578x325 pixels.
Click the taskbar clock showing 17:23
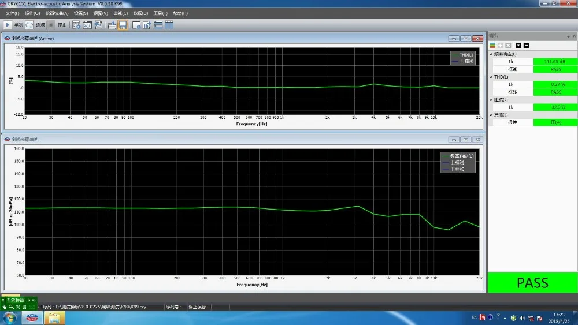pyautogui.click(x=559, y=317)
